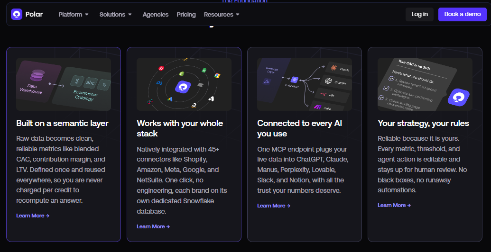This screenshot has width=491, height=252.
Task: Go to the Agencies page
Action: click(x=155, y=14)
